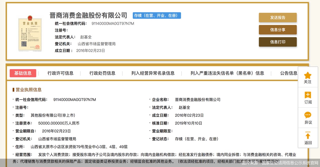Open the 营业执照 business license thumbnail

click(x=30, y=33)
